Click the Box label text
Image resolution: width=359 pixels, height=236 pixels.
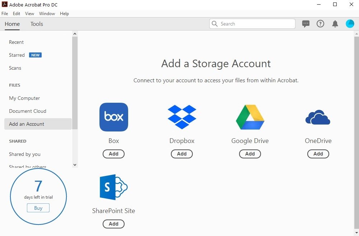point(114,141)
